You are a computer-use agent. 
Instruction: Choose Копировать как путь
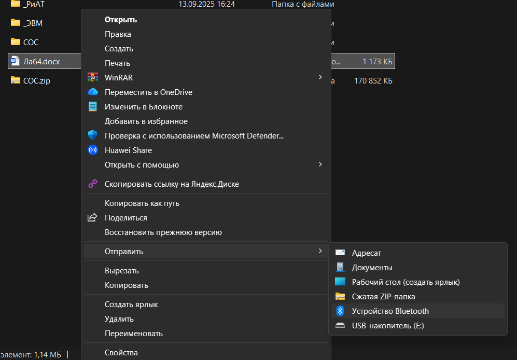pos(142,203)
